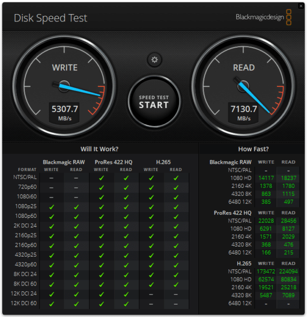Click the Blackmagic RAW column header in Will It Work
The height and width of the screenshot is (317, 307).
[x=63, y=162]
